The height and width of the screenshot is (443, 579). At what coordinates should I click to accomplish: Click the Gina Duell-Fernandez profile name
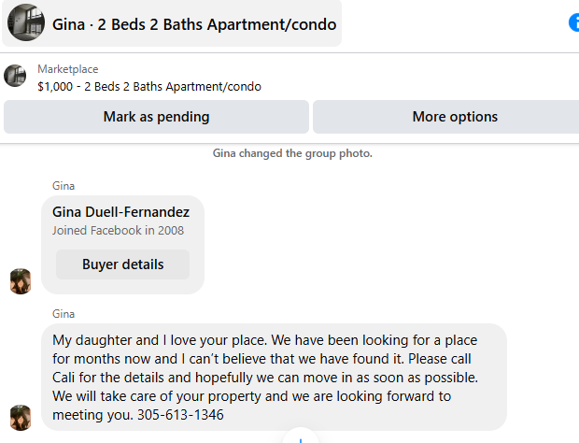[120, 212]
